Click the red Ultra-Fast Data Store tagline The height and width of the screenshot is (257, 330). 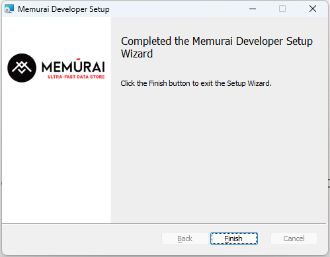76,77
